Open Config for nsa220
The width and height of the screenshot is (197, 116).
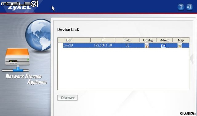[x=147, y=45]
